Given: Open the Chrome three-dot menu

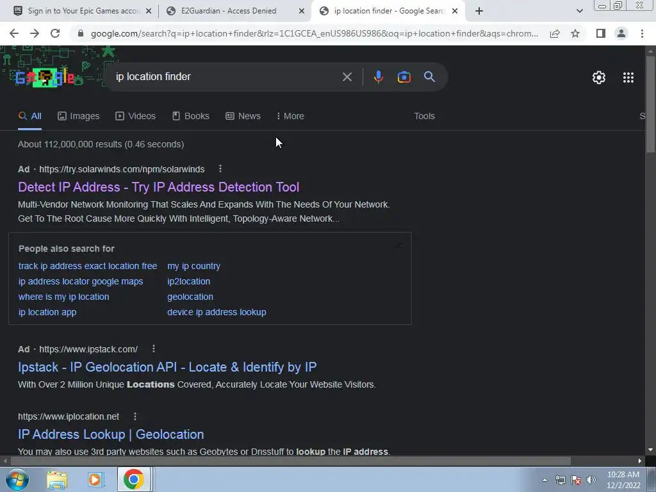Looking at the screenshot, I should click(642, 33).
